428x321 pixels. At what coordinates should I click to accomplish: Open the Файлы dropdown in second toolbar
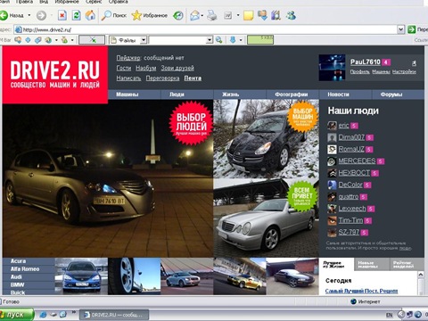pyautogui.click(x=144, y=40)
